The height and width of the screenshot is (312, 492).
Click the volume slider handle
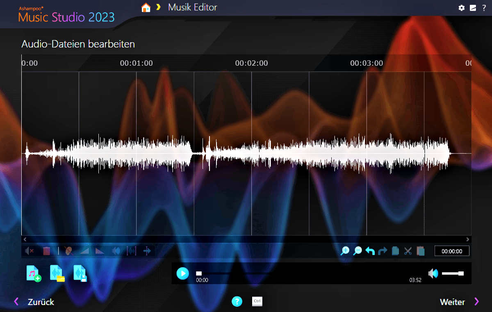pyautogui.click(x=461, y=273)
